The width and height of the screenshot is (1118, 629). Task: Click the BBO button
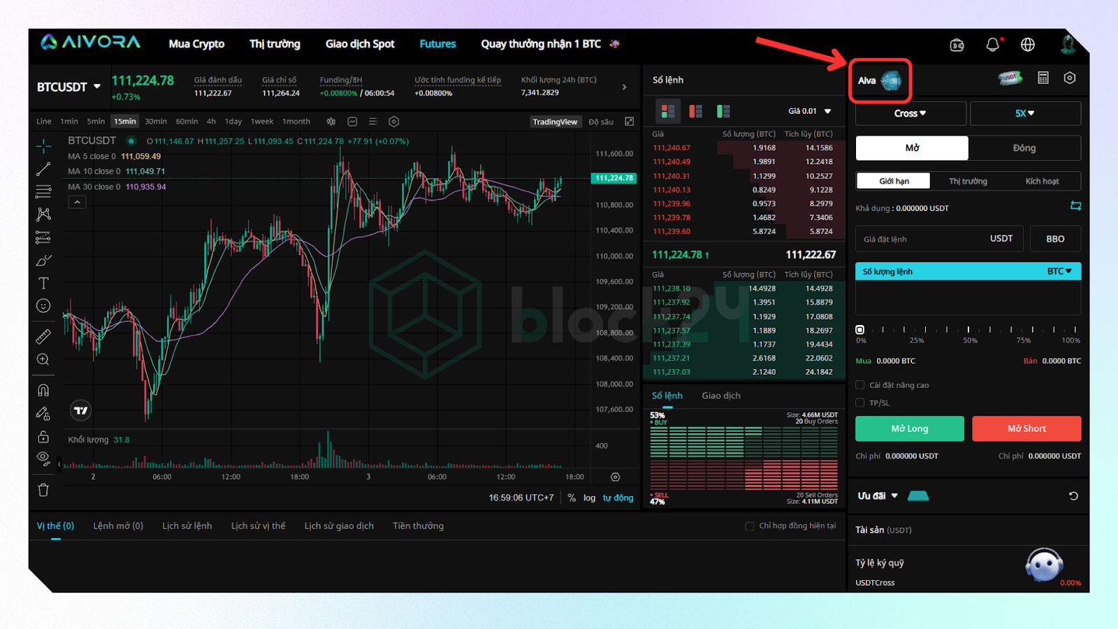point(1055,239)
